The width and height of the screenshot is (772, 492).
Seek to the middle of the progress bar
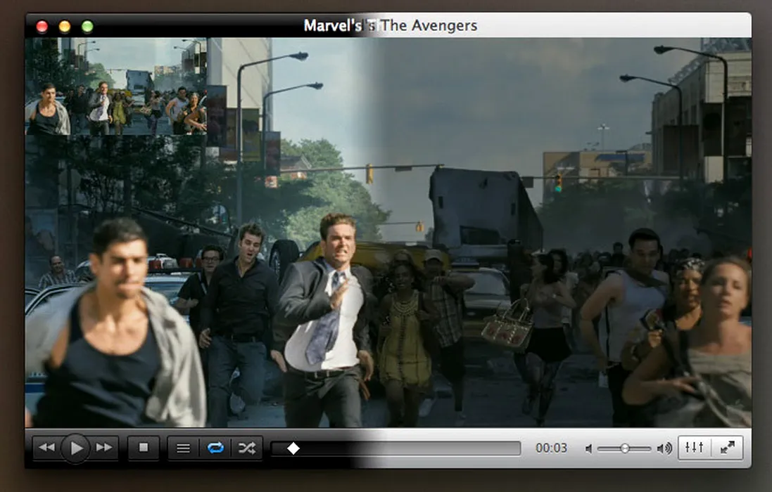click(396, 448)
